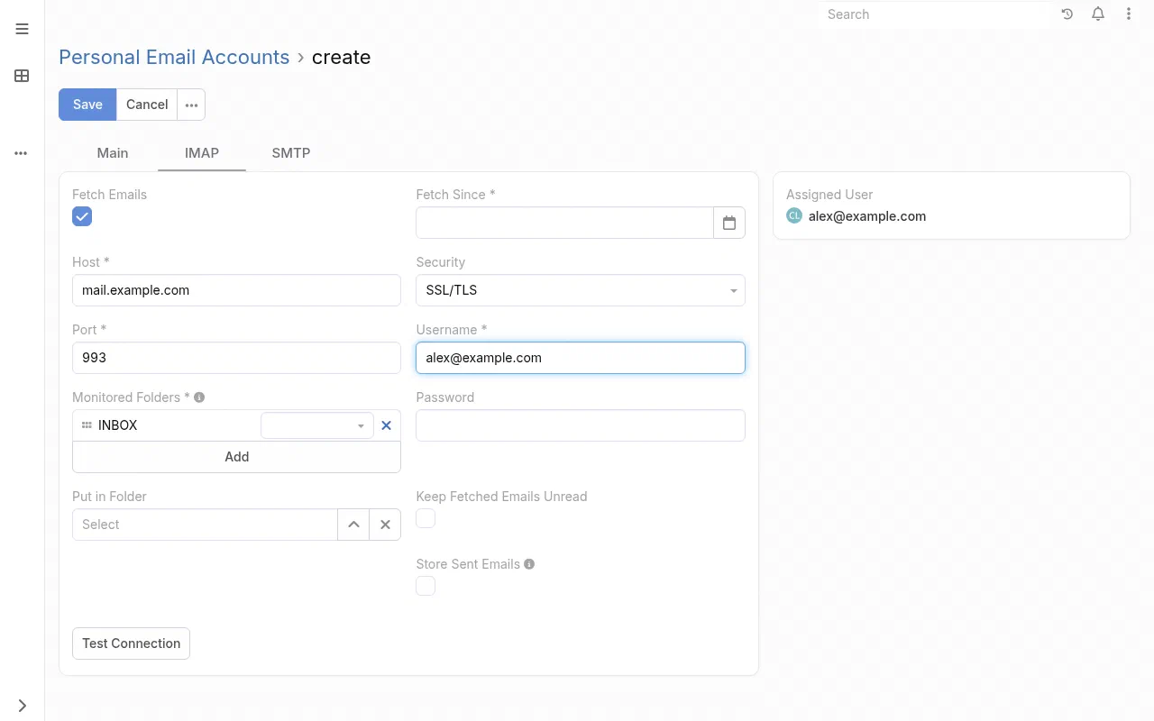Open the Security dropdown showing SSL/TLS

click(x=581, y=290)
